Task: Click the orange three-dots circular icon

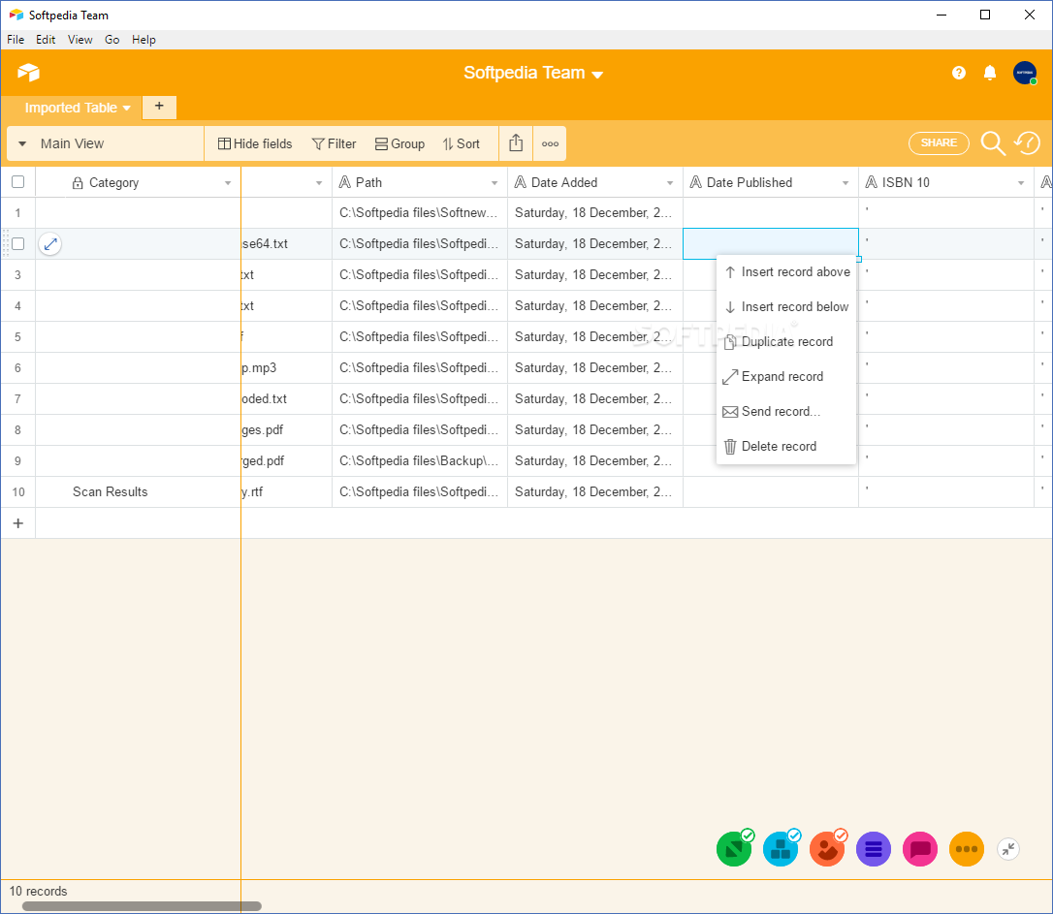Action: [967, 849]
